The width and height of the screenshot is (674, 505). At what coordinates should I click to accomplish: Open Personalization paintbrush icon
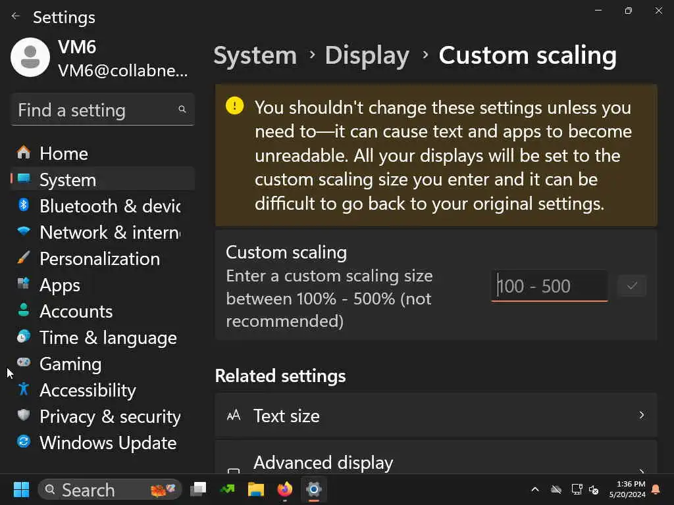pos(24,258)
